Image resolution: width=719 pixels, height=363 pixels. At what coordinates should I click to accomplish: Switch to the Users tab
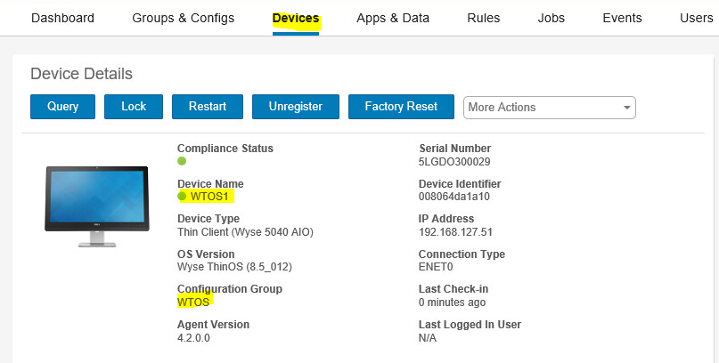click(x=696, y=18)
